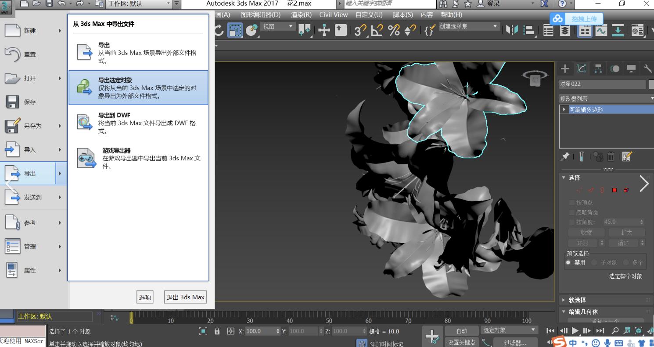Click the X coordinate field showing 100.0

point(260,332)
